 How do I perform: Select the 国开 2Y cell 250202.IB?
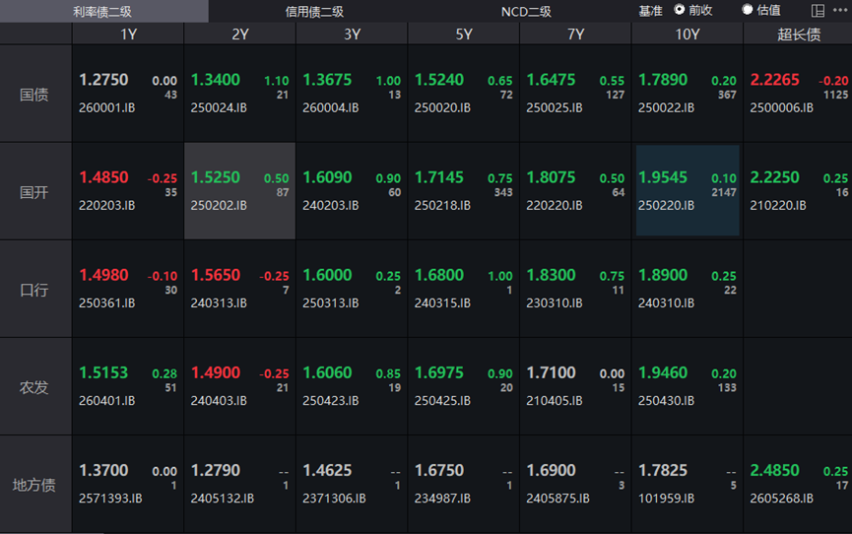coord(239,191)
